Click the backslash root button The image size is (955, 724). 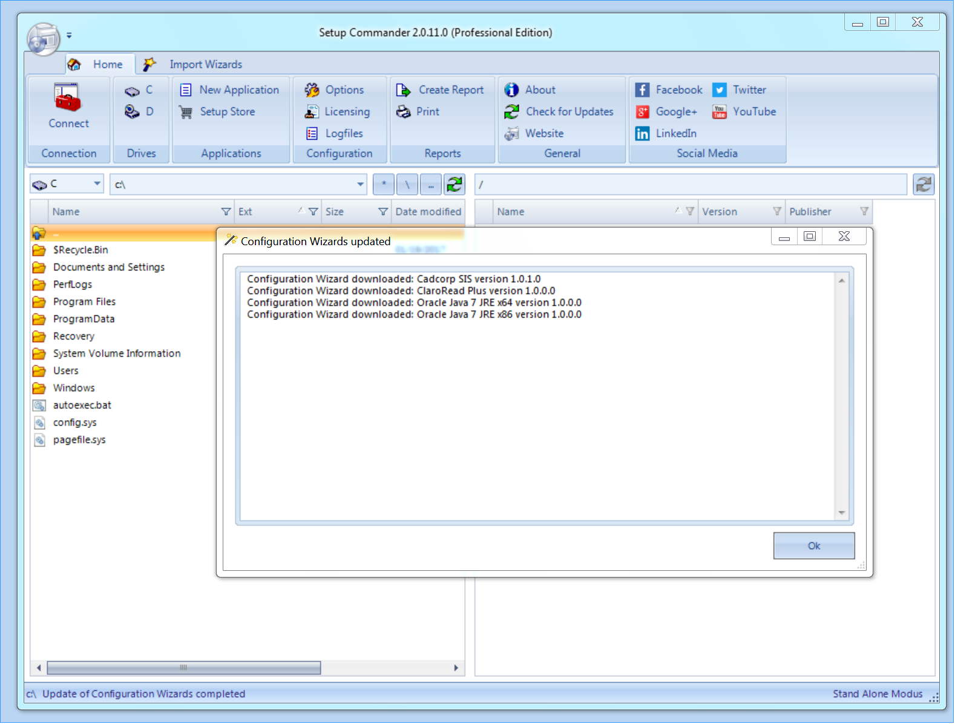(407, 185)
